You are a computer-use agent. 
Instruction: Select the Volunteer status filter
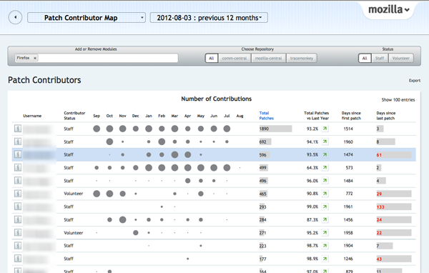[x=401, y=58]
